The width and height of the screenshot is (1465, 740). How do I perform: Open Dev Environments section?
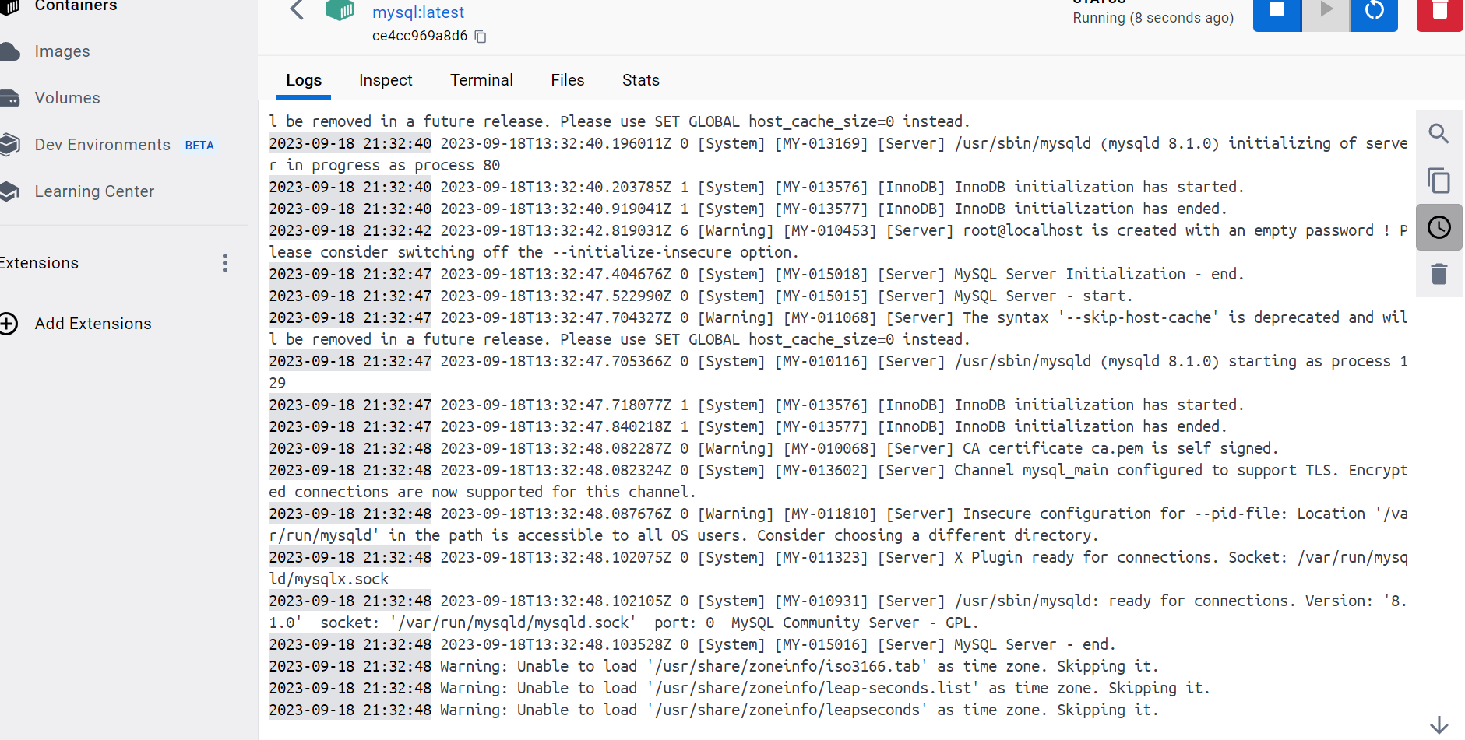click(x=102, y=145)
